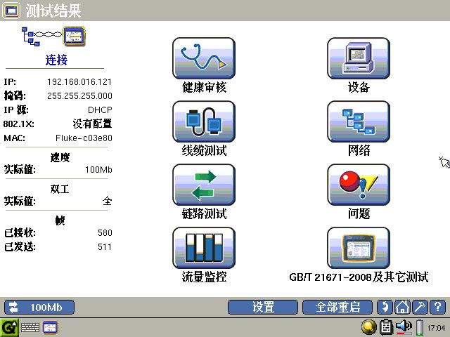Go to the home screen button
The image size is (450, 337).
pos(402,307)
